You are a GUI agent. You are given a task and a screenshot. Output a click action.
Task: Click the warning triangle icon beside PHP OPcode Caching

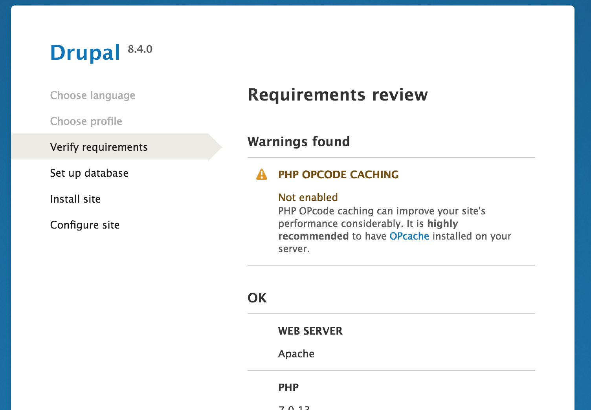(261, 174)
